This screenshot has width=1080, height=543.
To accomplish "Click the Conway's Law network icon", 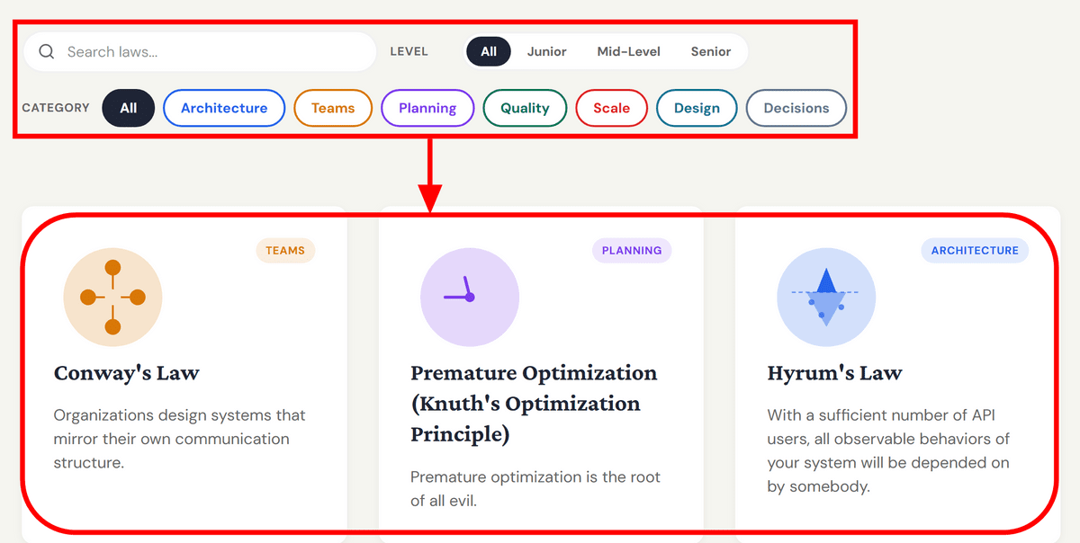I will tap(112, 298).
